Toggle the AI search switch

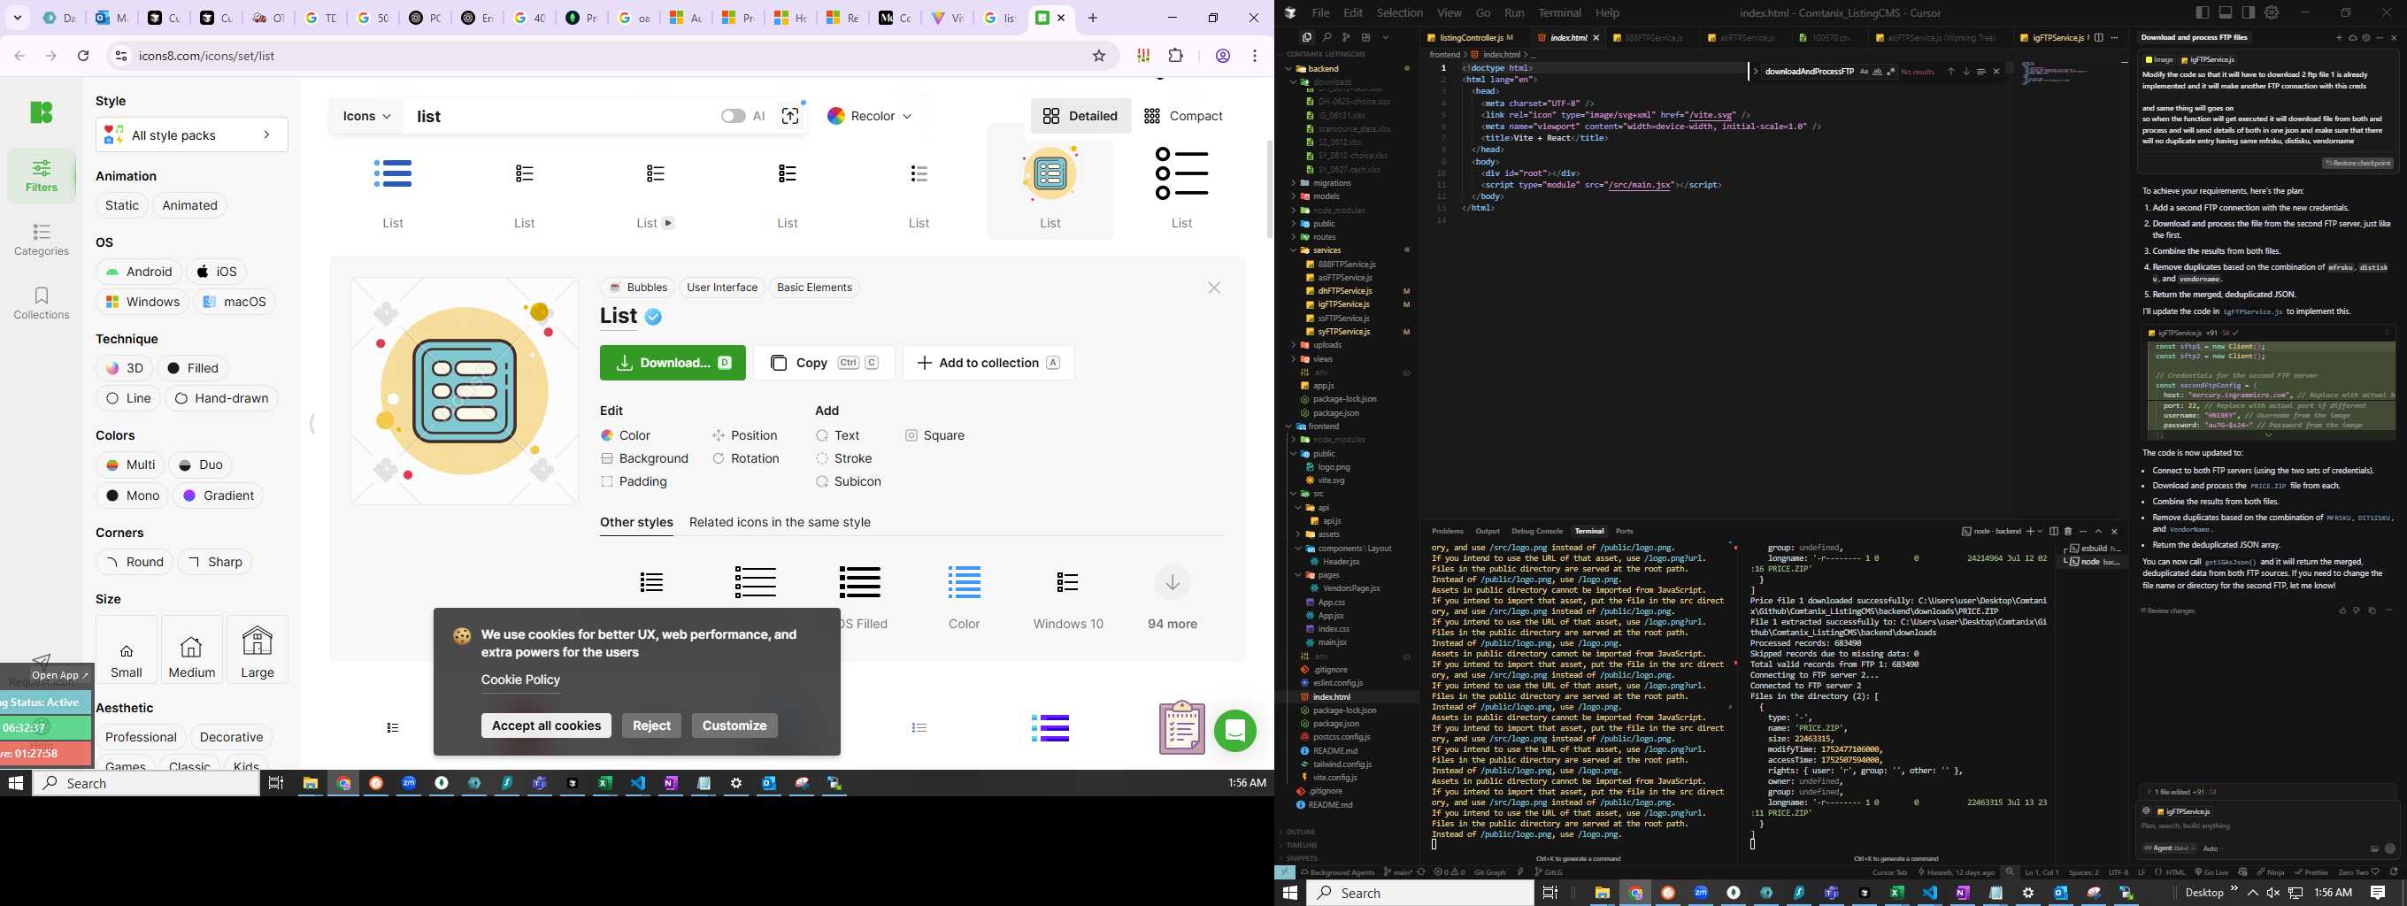point(733,116)
